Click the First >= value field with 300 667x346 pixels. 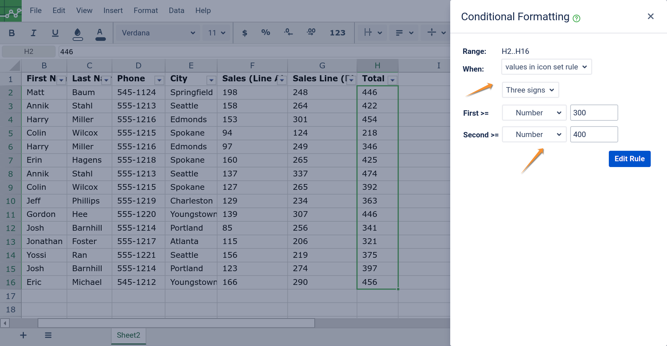click(594, 113)
